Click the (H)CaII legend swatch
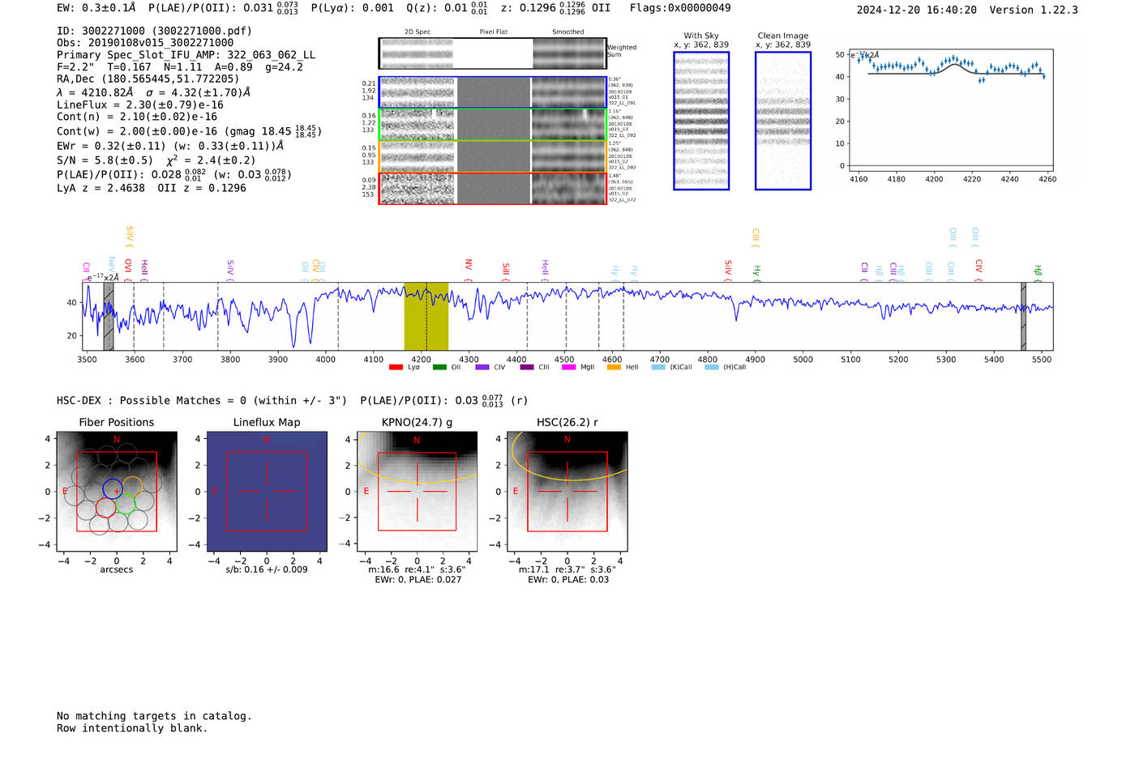 coord(712,367)
